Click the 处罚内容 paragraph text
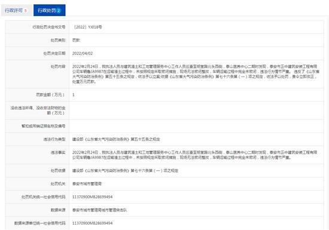The image size is (329, 230). coord(196,74)
